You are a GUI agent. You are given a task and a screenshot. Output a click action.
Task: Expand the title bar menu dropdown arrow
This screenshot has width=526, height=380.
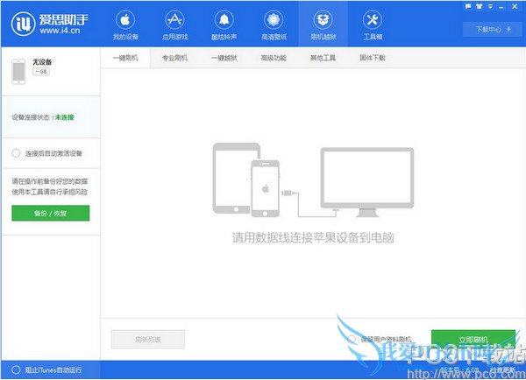(x=490, y=6)
